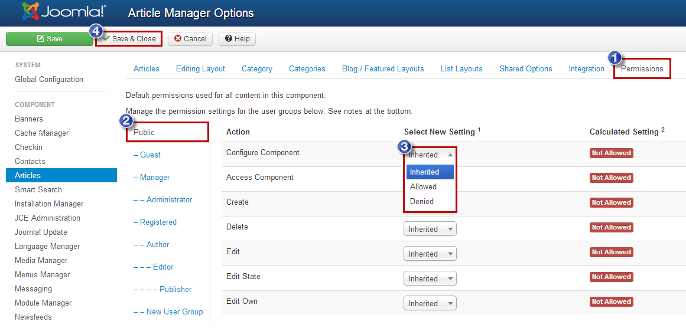This screenshot has width=686, height=328.
Task: Switch to Shared Options tab
Action: tap(526, 68)
